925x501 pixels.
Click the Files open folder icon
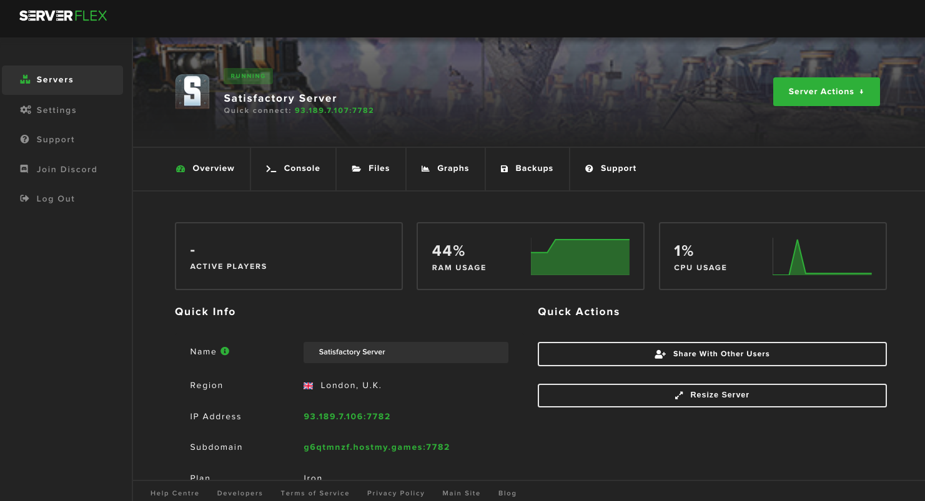(x=357, y=169)
